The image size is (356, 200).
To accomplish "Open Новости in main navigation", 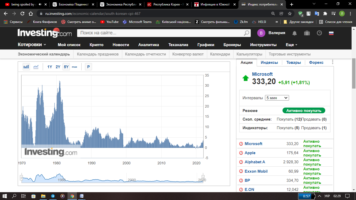I will coord(121,45).
